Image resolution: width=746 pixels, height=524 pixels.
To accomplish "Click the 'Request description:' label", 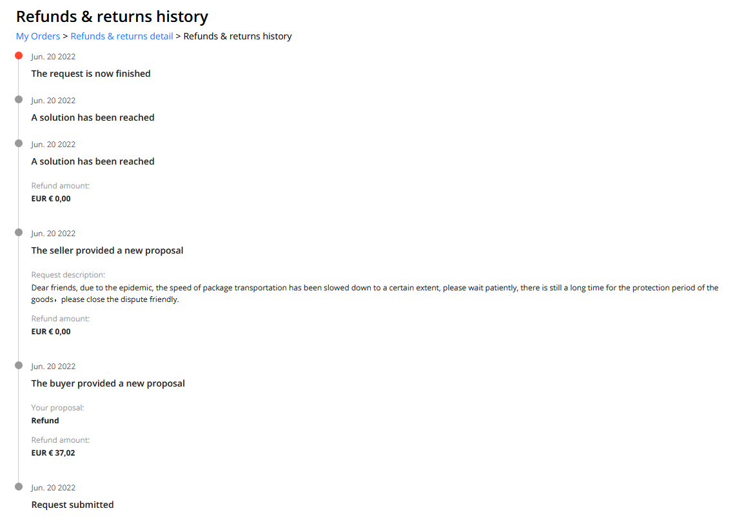I will pos(68,275).
